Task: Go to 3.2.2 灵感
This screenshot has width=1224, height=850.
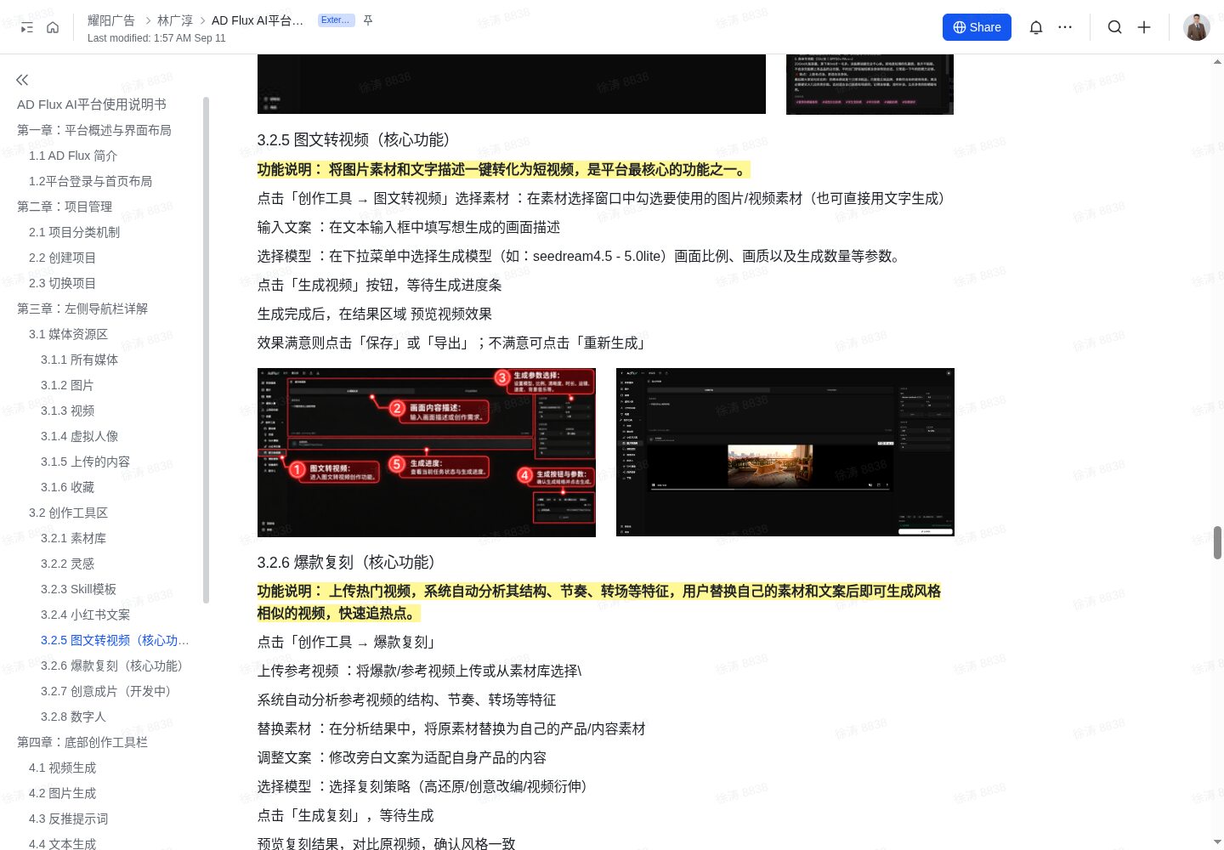Action: (x=67, y=564)
